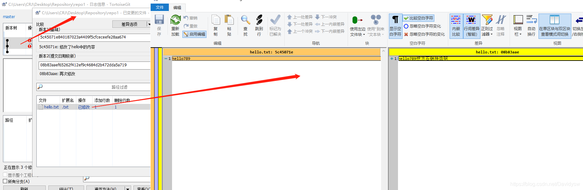
Task: Open the 差异选项 dropdown arrow
Action: point(149,24)
